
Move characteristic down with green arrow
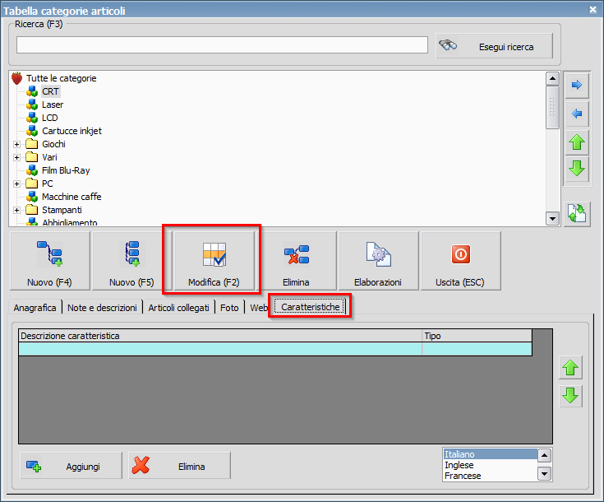[570, 396]
